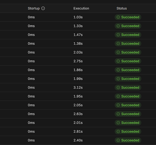Click the 0ms startup in the 1.03s row
Screen dimensions: 156x145
[31, 17]
